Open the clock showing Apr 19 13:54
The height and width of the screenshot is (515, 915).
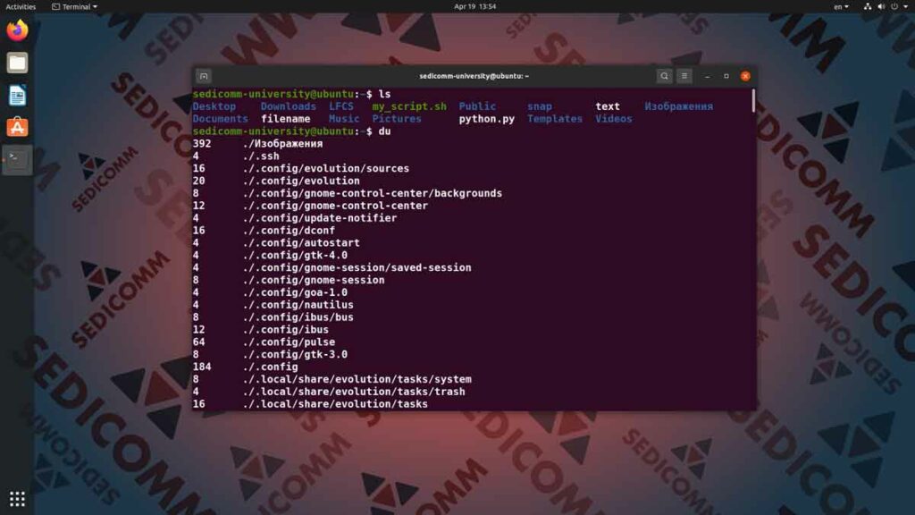point(475,6)
